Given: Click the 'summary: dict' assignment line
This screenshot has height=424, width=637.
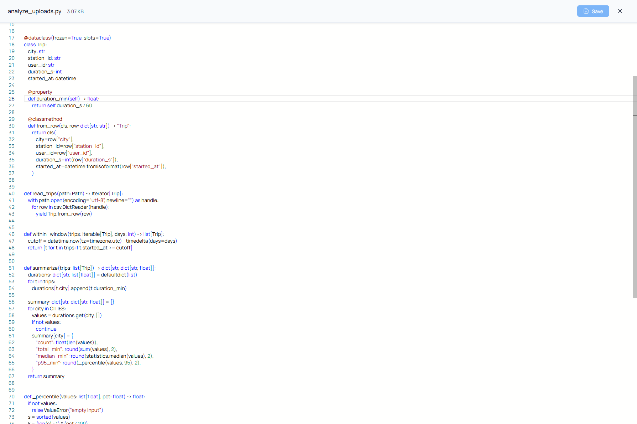Looking at the screenshot, I should (x=71, y=302).
